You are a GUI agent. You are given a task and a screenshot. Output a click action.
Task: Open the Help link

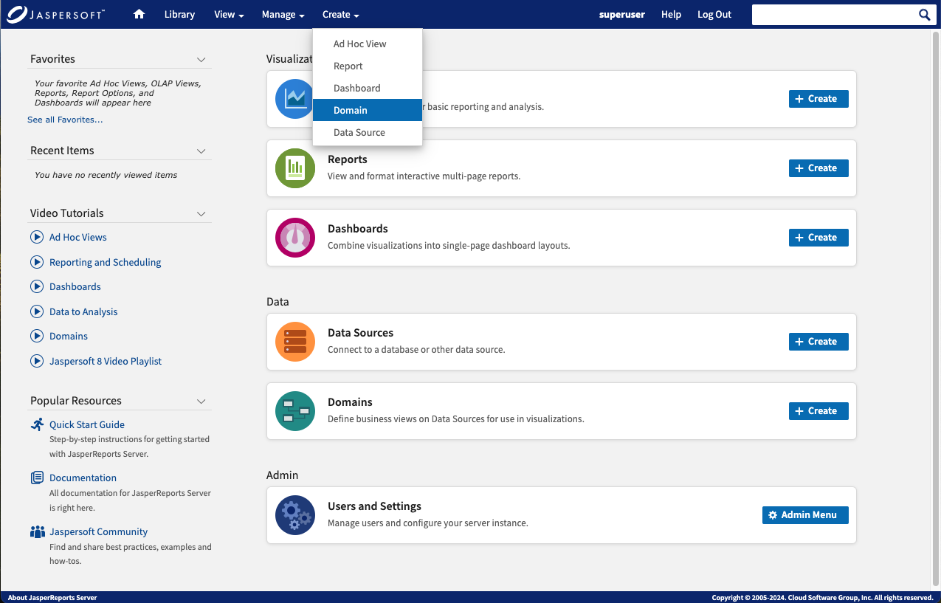point(671,14)
